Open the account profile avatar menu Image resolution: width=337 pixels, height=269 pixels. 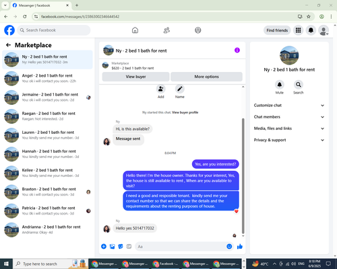pos(324,30)
